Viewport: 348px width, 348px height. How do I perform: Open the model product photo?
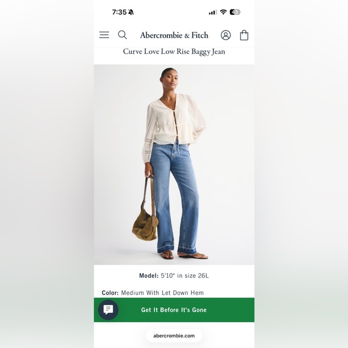[174, 164]
